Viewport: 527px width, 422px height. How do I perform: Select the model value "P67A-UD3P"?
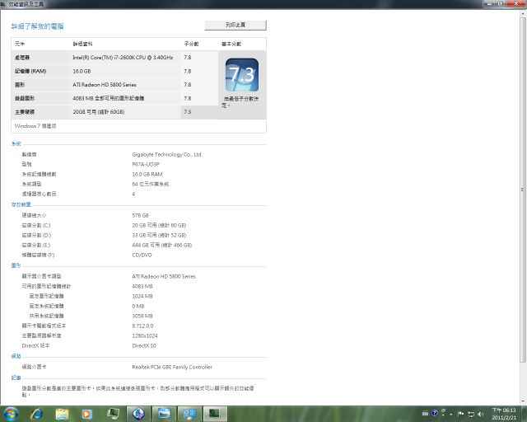click(146, 164)
